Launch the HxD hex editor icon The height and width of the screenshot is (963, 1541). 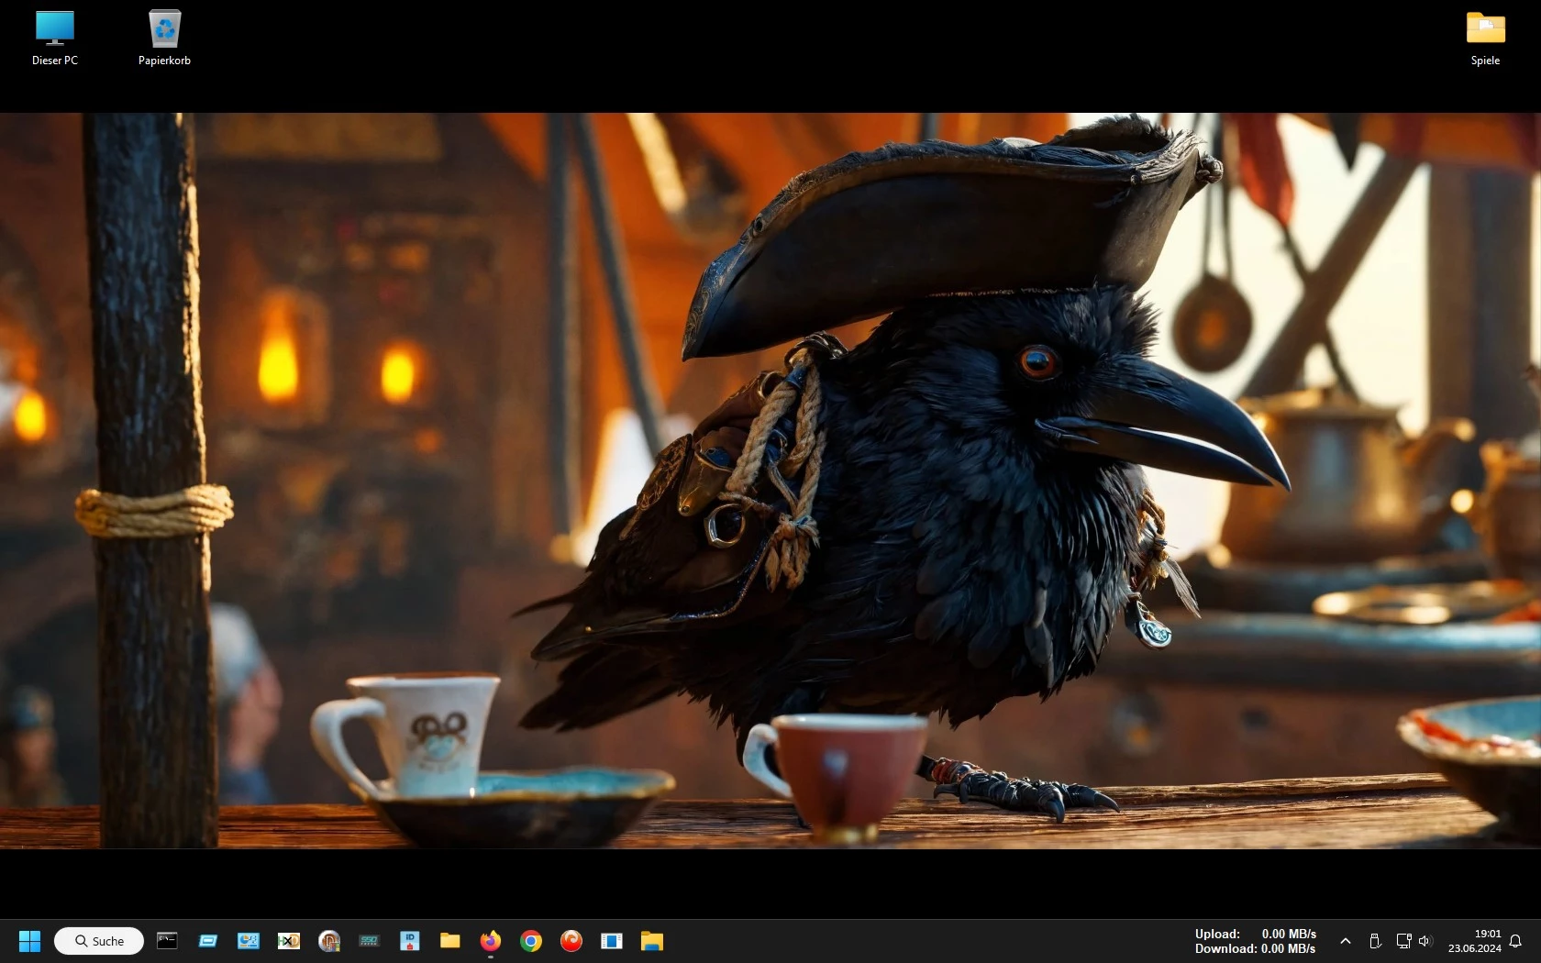[x=289, y=940]
